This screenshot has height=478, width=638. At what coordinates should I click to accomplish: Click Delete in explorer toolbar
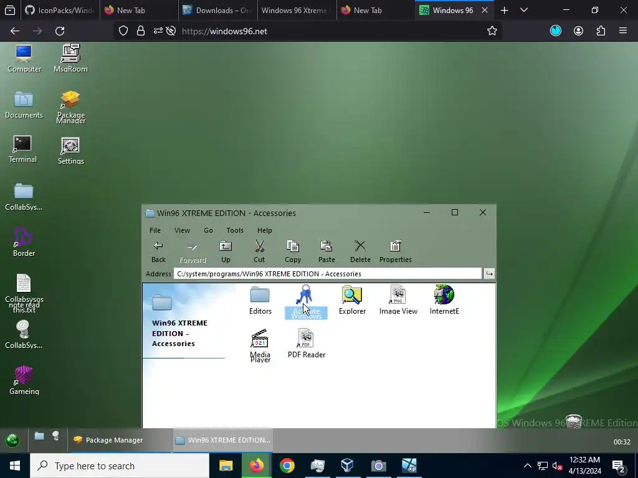click(x=360, y=251)
